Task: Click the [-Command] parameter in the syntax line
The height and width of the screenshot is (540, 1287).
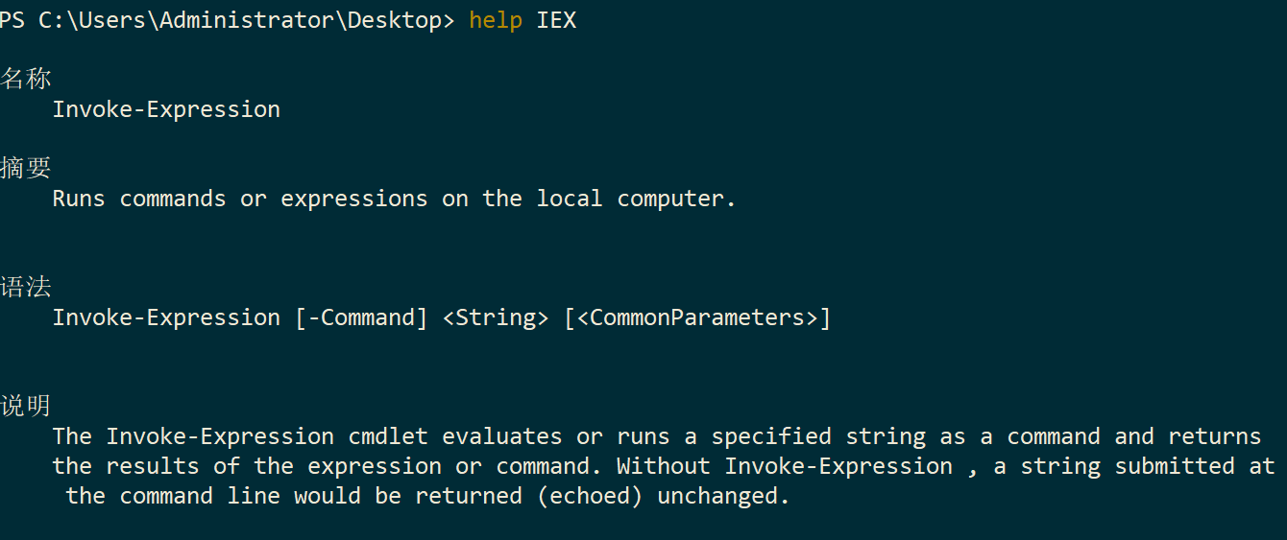Action: 361,317
